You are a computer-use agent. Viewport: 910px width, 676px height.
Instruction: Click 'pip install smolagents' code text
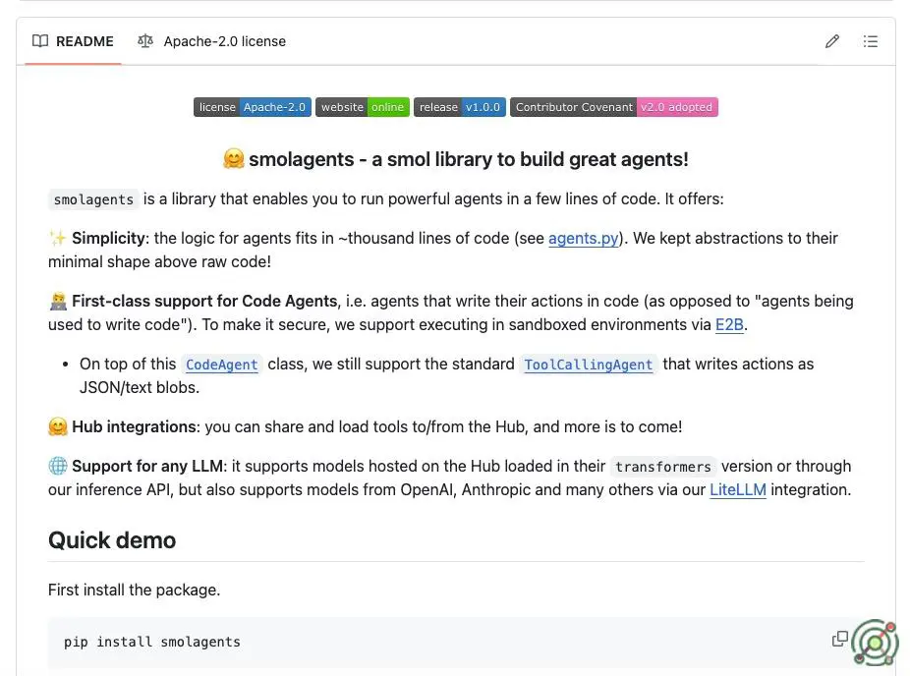click(152, 642)
